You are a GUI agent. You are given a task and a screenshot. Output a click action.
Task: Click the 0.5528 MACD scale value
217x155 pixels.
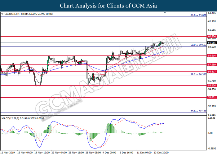212,118
